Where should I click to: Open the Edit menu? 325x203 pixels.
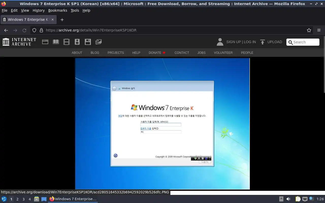14,10
